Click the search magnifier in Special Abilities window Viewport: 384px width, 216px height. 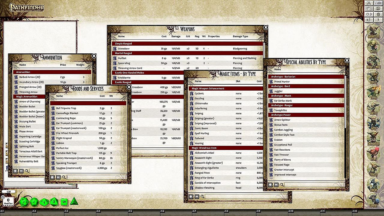tap(282, 185)
